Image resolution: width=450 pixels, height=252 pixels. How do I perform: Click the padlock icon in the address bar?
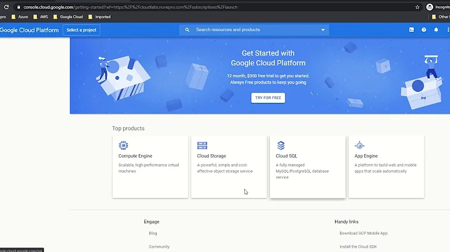pos(19,7)
